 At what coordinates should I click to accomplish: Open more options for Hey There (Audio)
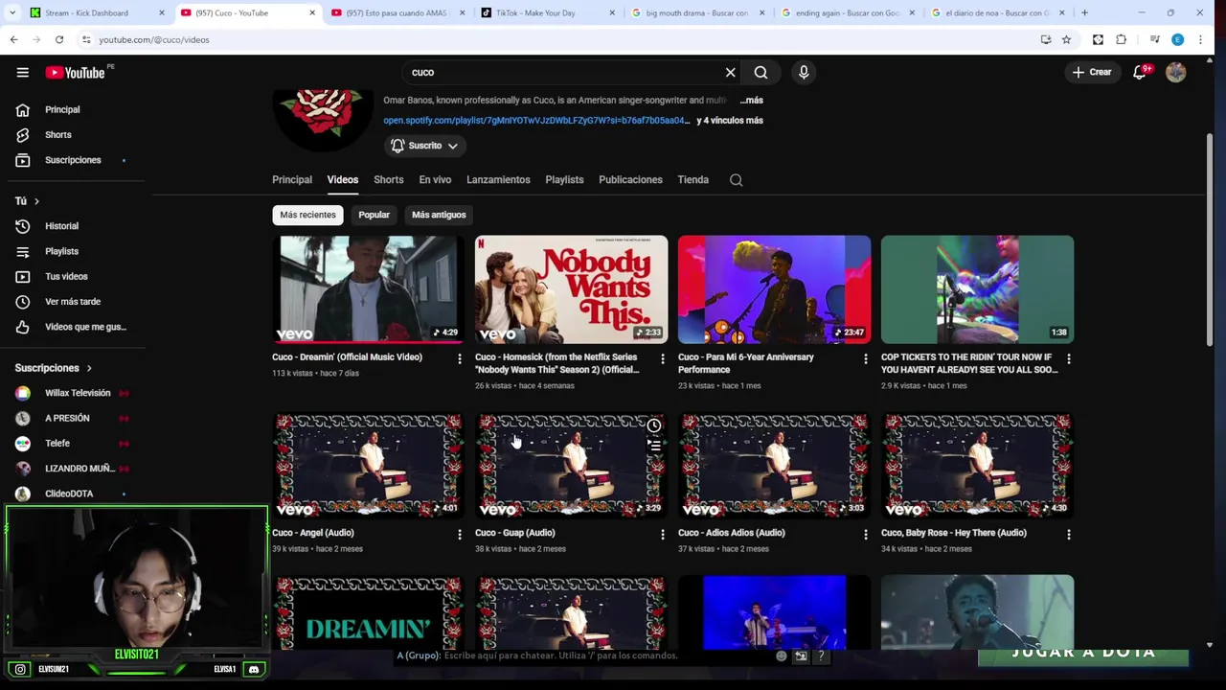pos(1068,535)
